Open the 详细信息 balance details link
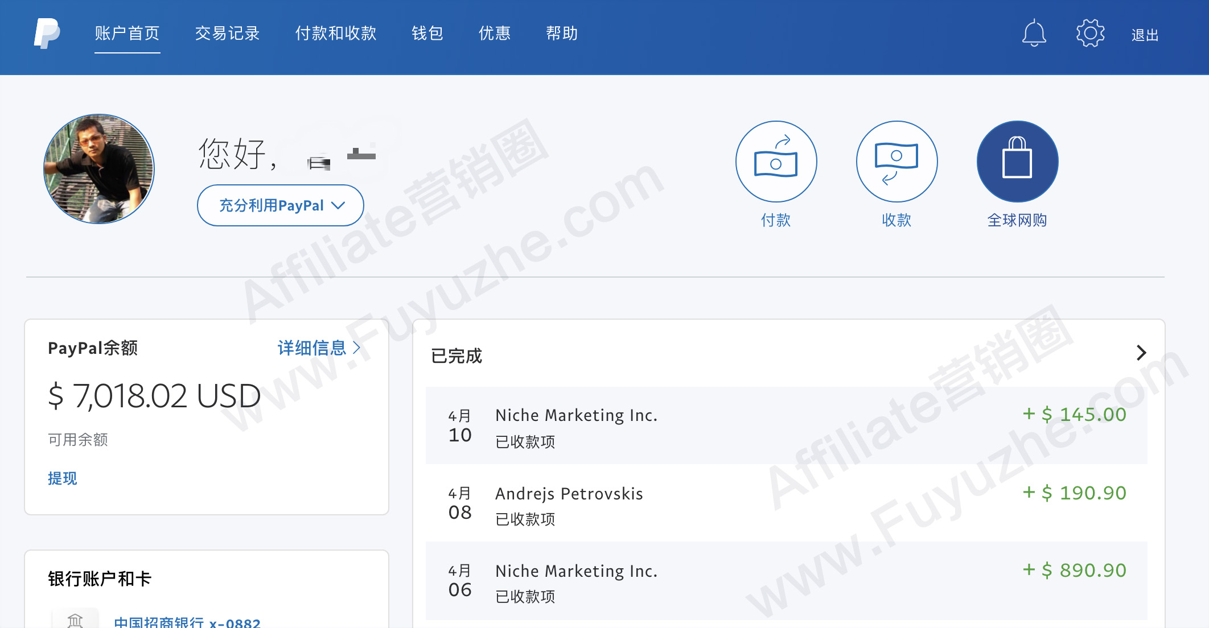Screen dimensions: 1209x628 pos(319,348)
